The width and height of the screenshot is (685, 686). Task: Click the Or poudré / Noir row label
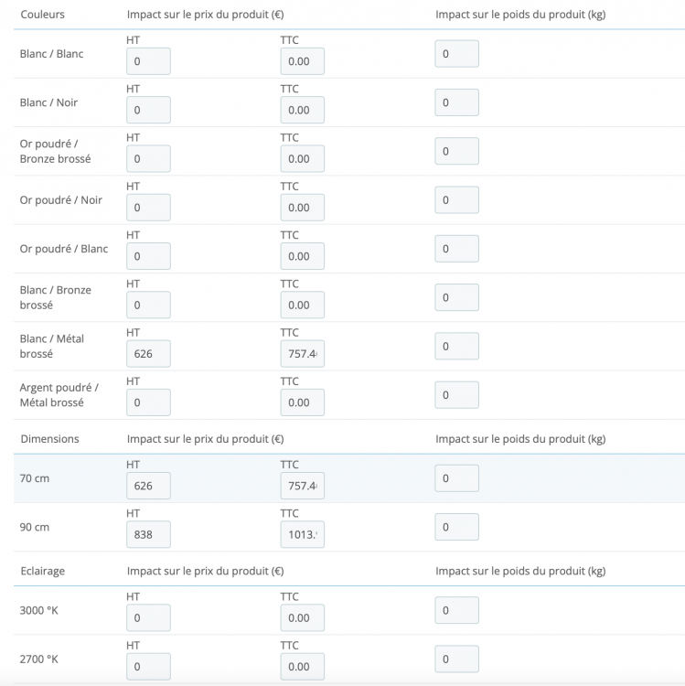[61, 200]
